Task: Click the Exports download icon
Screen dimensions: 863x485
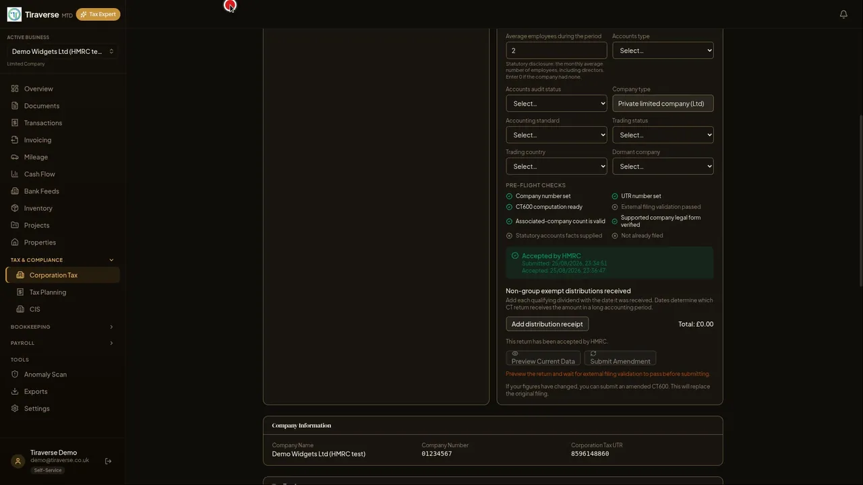Action: [15, 391]
